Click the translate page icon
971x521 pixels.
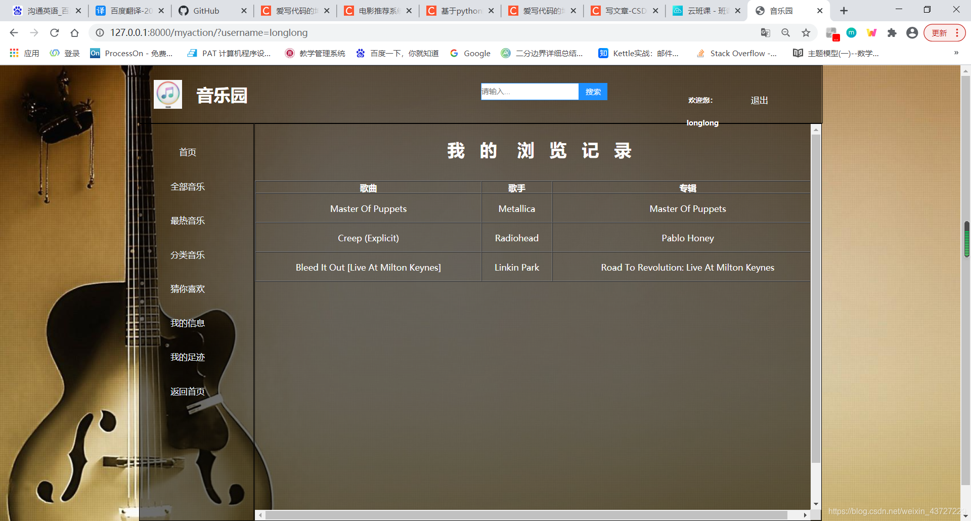pyautogui.click(x=765, y=33)
